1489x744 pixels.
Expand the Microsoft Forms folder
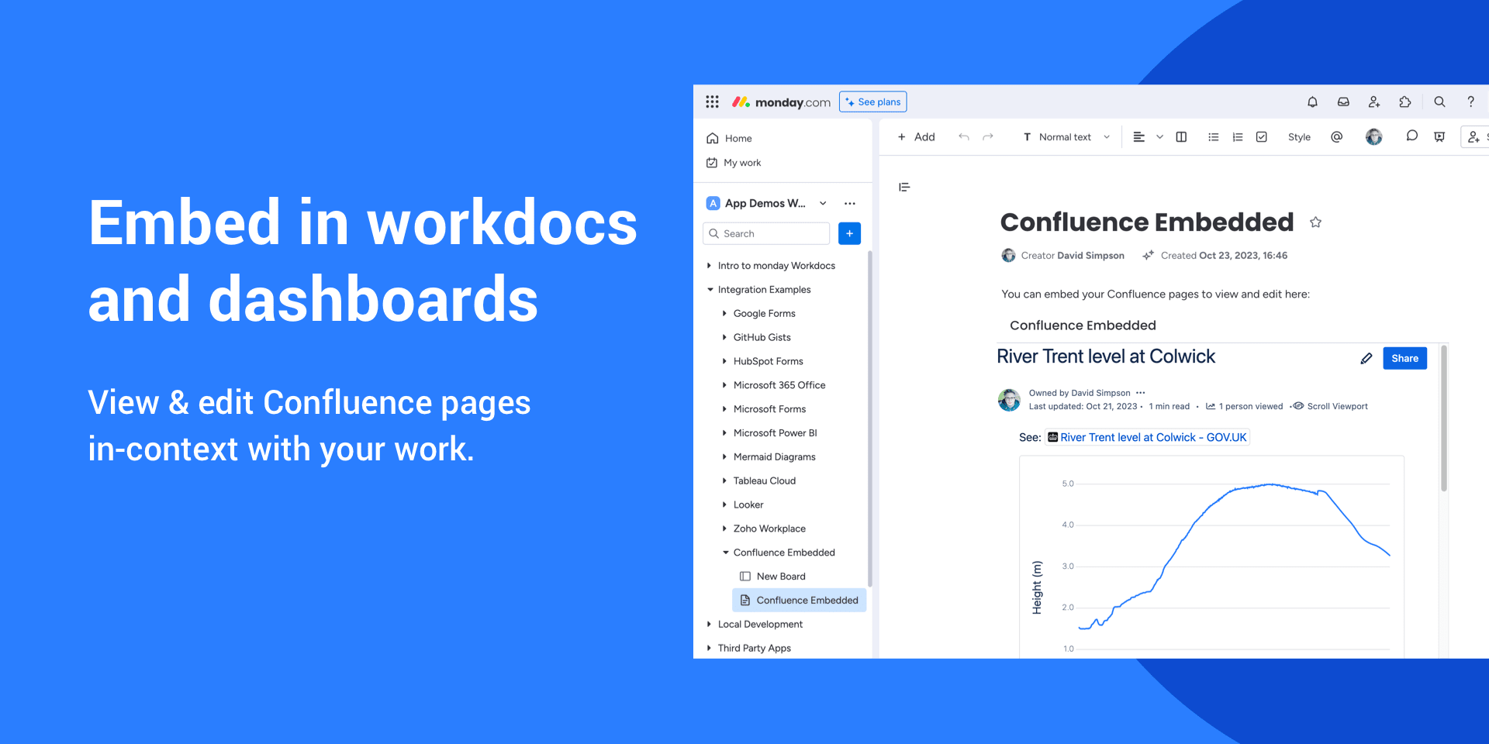[724, 409]
